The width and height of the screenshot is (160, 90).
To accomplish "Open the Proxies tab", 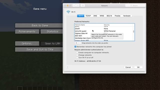I will coord(117,16).
